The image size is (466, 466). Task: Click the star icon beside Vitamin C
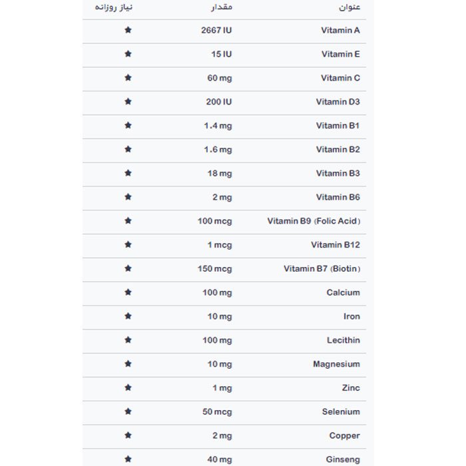coord(128,78)
